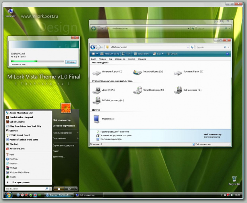Open the Справка menu

click(x=142, y=59)
